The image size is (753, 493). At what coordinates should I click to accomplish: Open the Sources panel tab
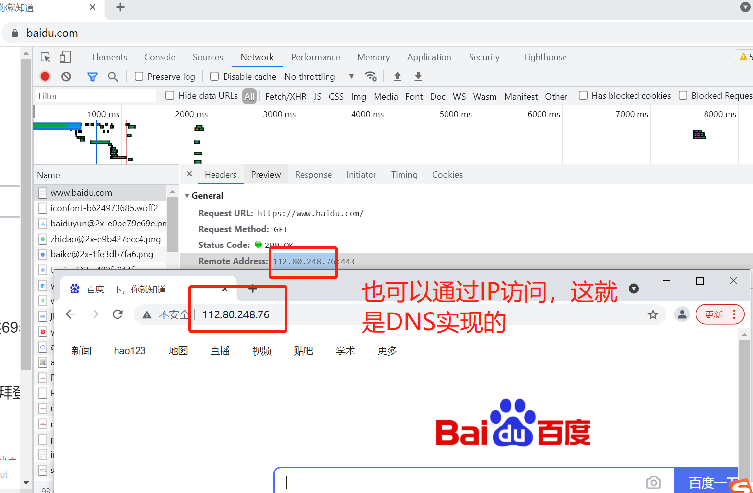tap(208, 57)
